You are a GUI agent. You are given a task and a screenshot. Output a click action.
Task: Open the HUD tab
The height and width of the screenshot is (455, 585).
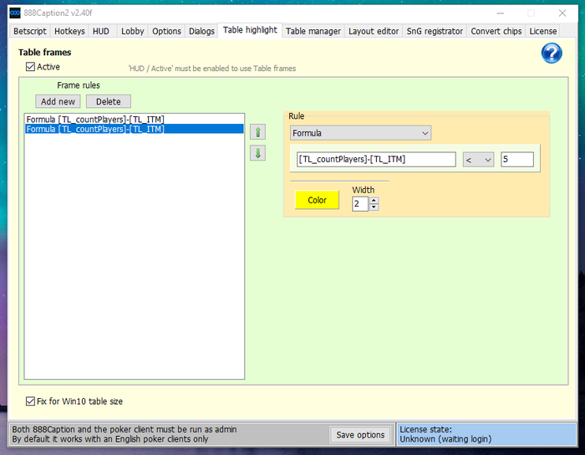(x=101, y=31)
